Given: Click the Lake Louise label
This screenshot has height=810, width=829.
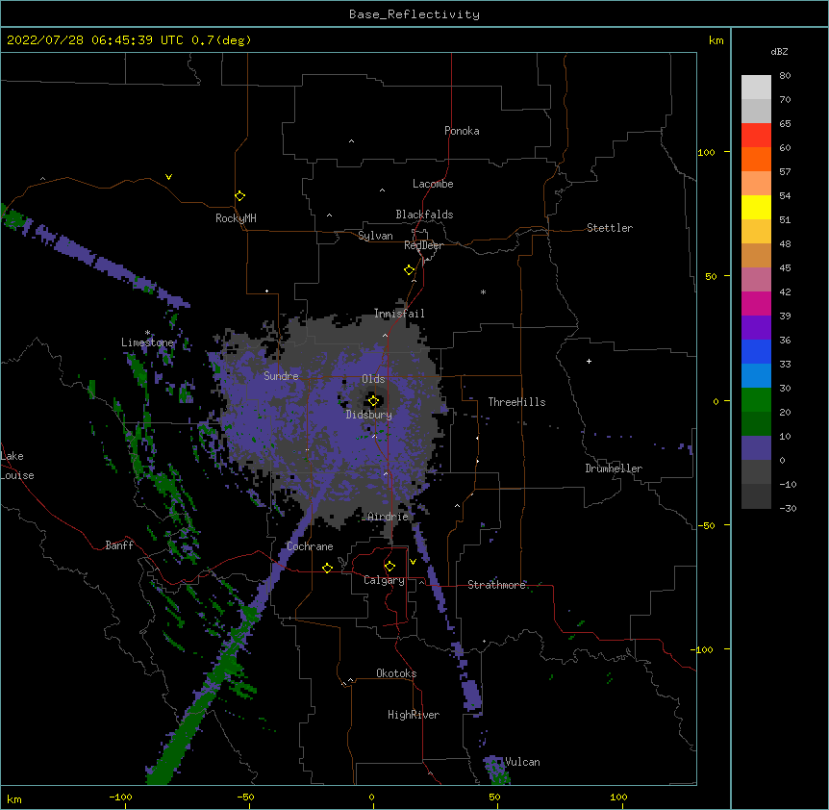Looking at the screenshot, I should coord(17,466).
